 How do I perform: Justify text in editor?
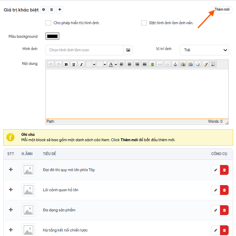pos(144,64)
